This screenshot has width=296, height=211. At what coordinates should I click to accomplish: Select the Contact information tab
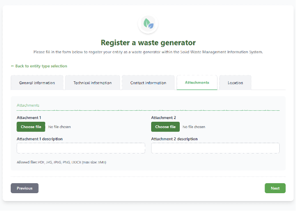[148, 82]
